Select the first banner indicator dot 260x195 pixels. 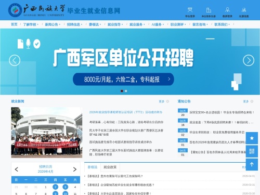[122, 91]
